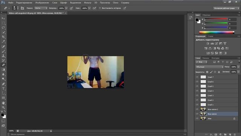
Task: Open the Окно menu
Action: [116, 3]
